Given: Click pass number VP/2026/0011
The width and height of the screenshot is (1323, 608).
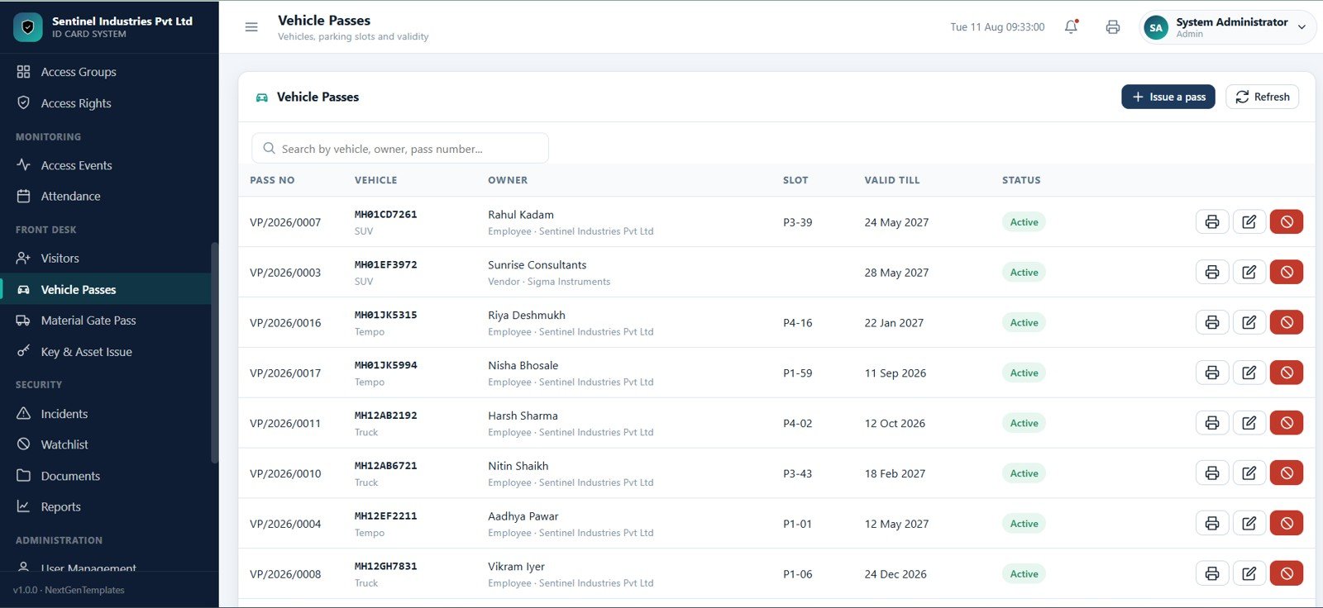Looking at the screenshot, I should pyautogui.click(x=285, y=424).
